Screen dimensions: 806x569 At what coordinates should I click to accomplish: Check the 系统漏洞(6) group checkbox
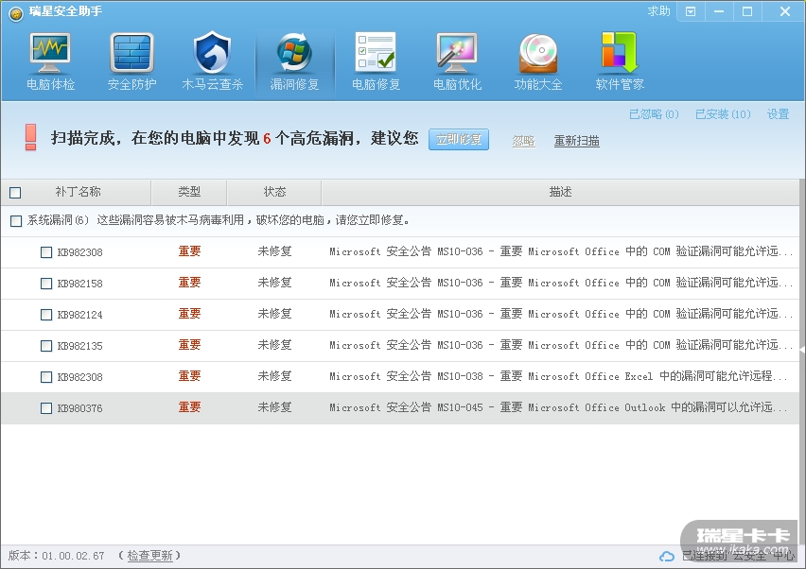click(16, 221)
